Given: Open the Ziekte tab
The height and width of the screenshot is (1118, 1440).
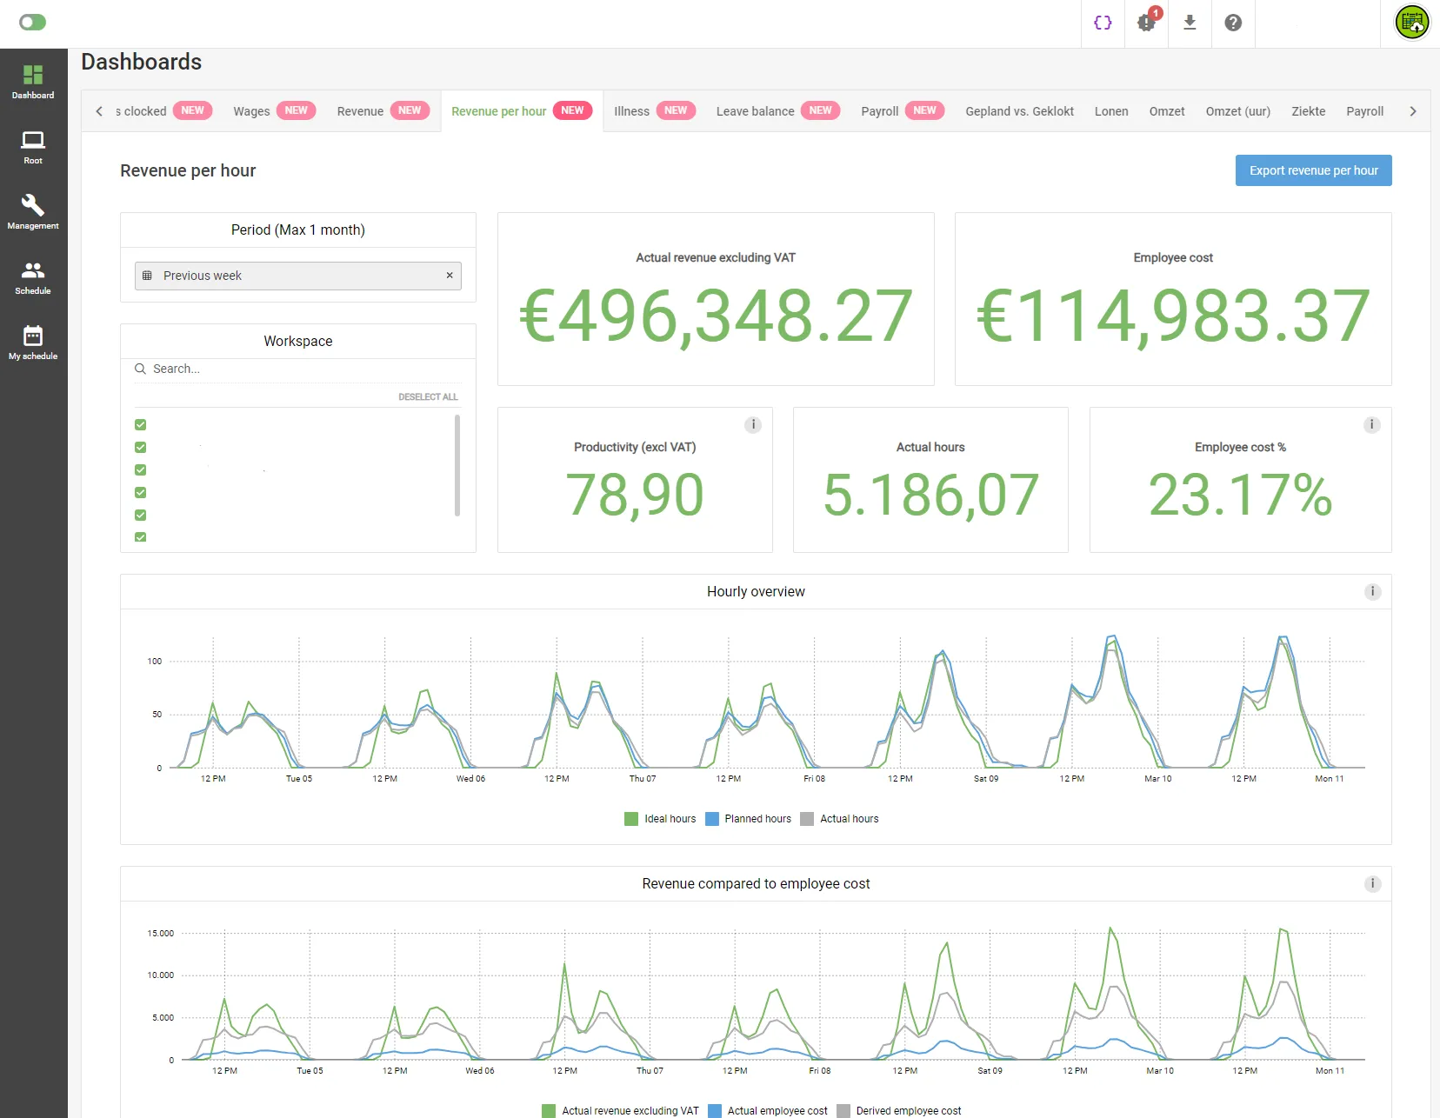Looking at the screenshot, I should click(1309, 111).
